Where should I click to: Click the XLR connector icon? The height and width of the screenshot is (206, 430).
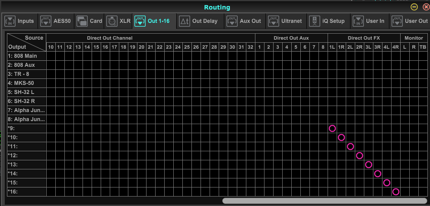click(112, 21)
